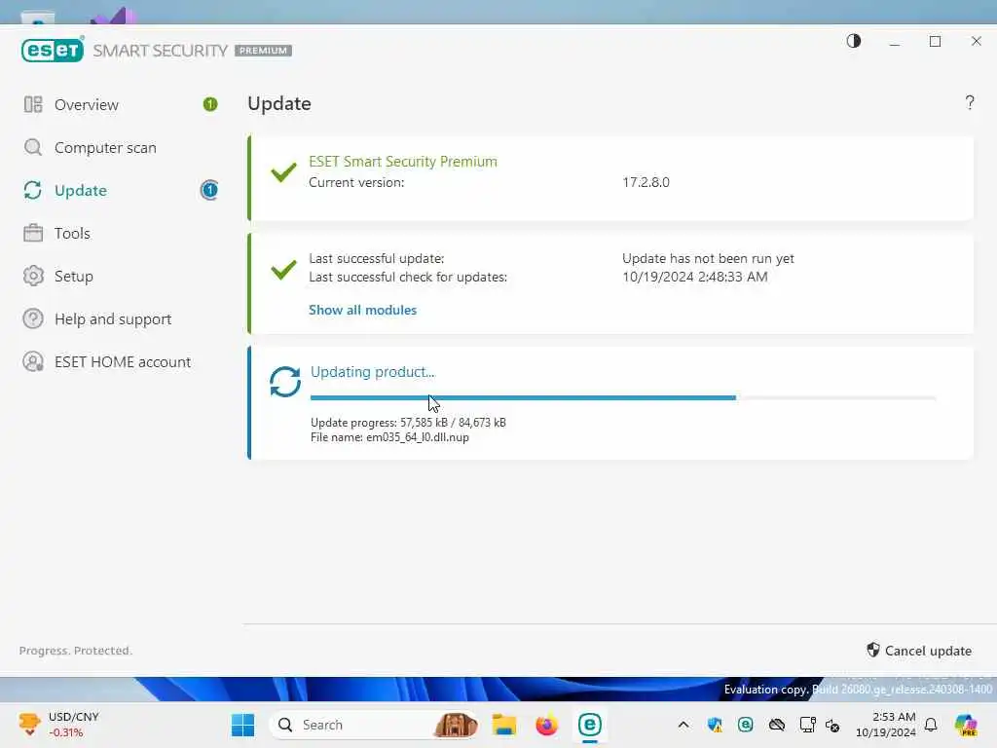Expand hidden system tray icons chevron
Image resolution: width=997 pixels, height=748 pixels.
(683, 725)
